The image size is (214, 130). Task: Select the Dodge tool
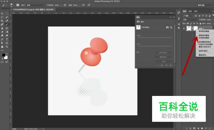coord(7,36)
